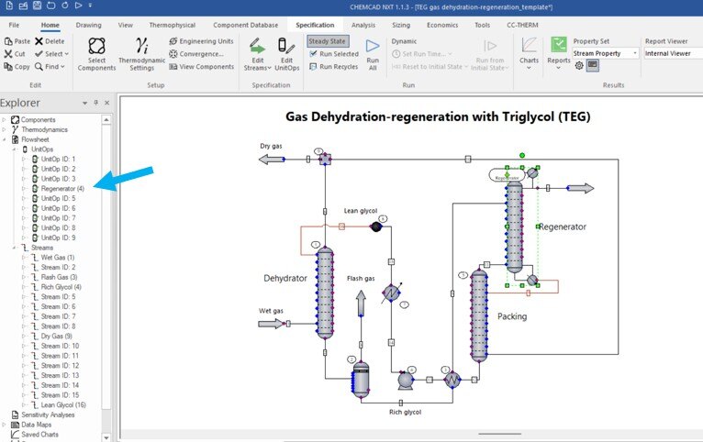Viewport: 703px width, 442px height.
Task: Open the File menu
Action: [x=14, y=25]
